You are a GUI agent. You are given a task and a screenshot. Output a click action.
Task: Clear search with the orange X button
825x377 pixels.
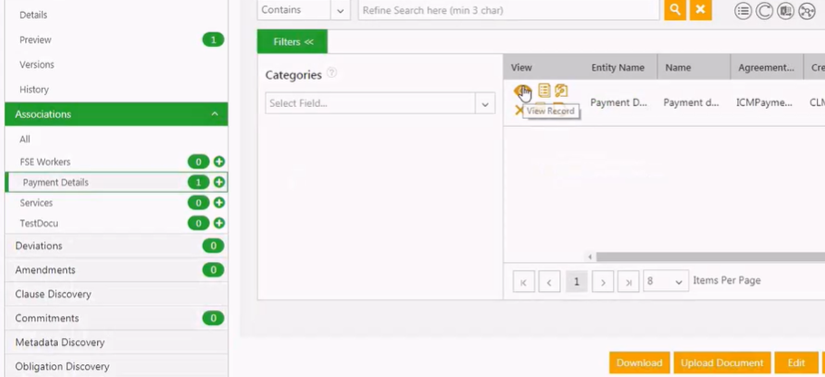700,10
